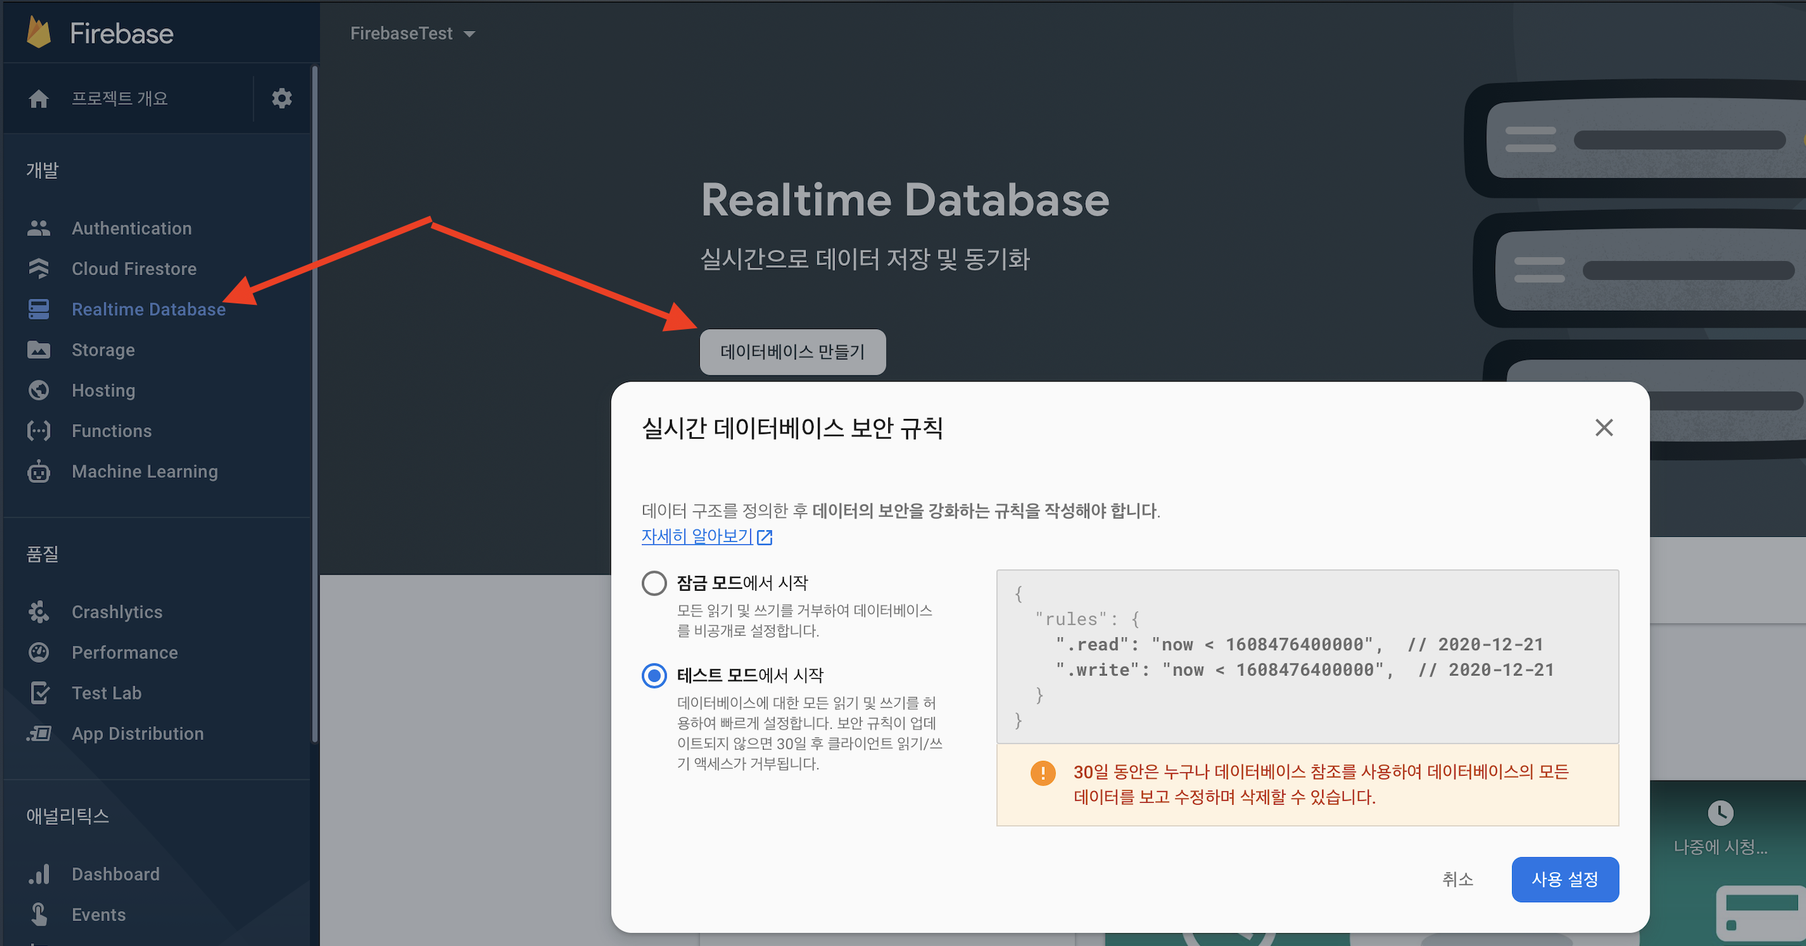The width and height of the screenshot is (1806, 946).
Task: Click the Cloud Firestore icon
Action: 38,268
